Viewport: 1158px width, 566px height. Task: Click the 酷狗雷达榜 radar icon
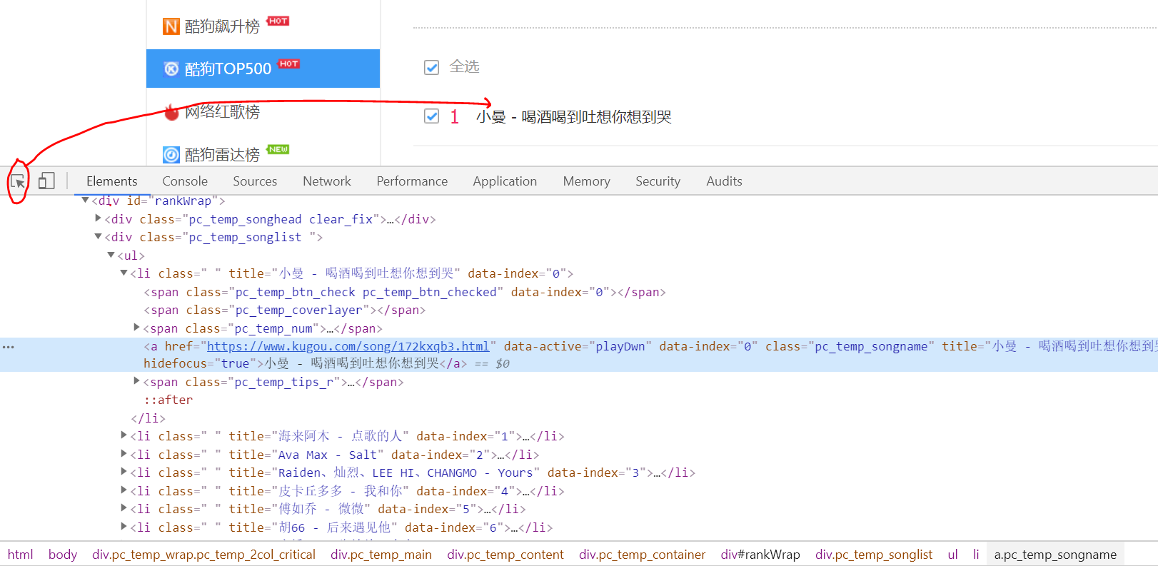pos(171,155)
